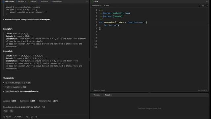Click the closing '};' on editor line 7
The height and width of the screenshot is (119, 211).
(100, 28)
